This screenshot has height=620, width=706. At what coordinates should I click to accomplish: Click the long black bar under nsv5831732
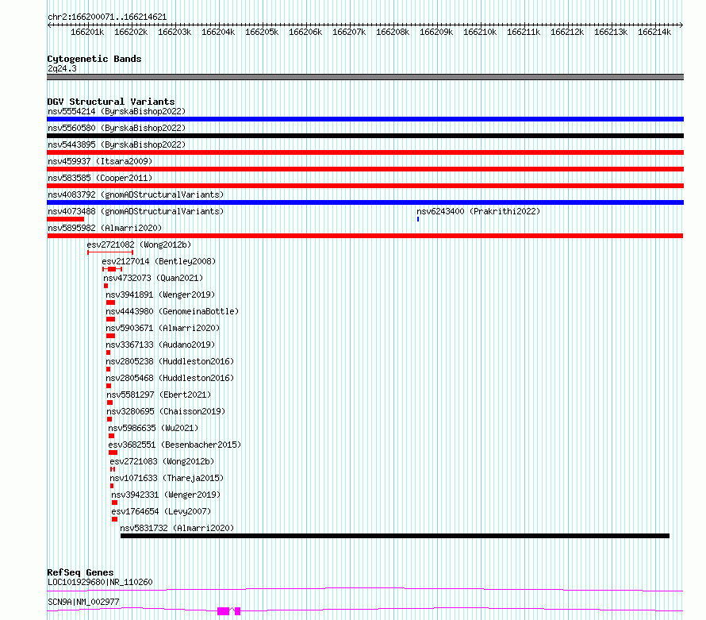pos(395,536)
